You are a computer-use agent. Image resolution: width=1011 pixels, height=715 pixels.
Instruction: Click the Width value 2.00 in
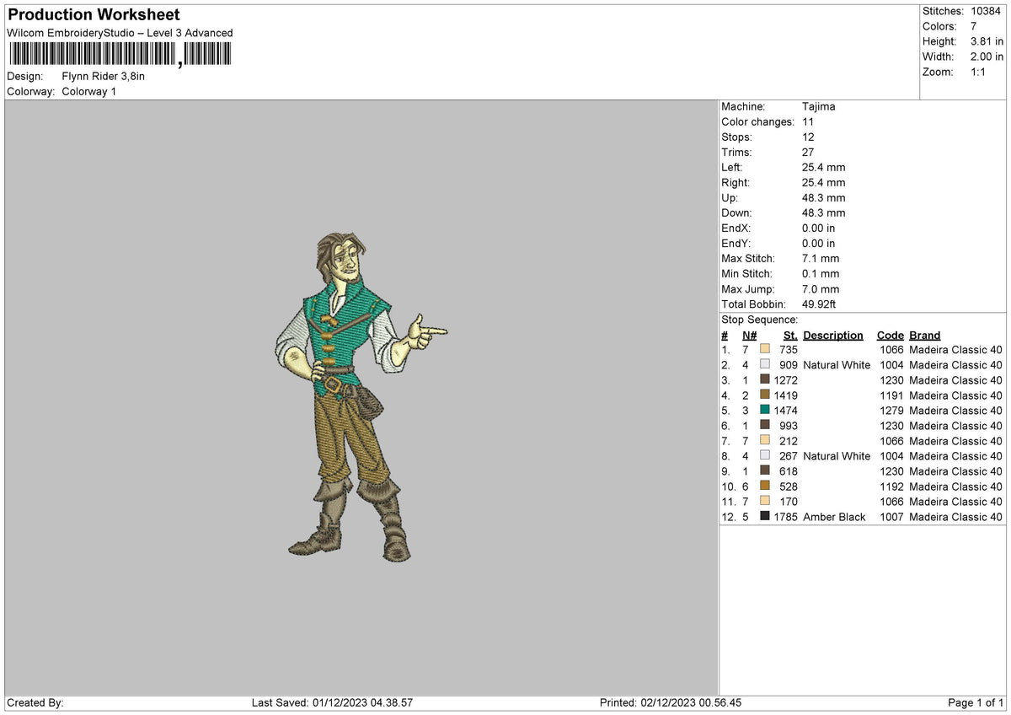click(x=987, y=56)
